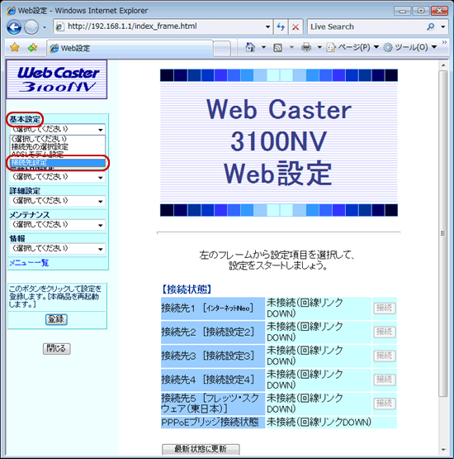Viewport: 454px width, 459px height.
Task: Click the vertical scrollbar thumb
Action: point(443,233)
